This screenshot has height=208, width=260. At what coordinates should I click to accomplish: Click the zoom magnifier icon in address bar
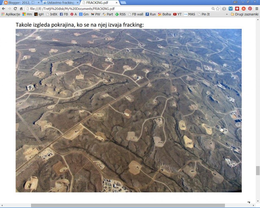213,9
